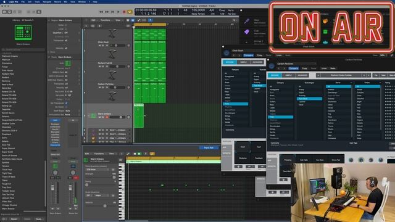Click the Warm Embers drum machine track icon
395x222 pixels.
pos(93,115)
